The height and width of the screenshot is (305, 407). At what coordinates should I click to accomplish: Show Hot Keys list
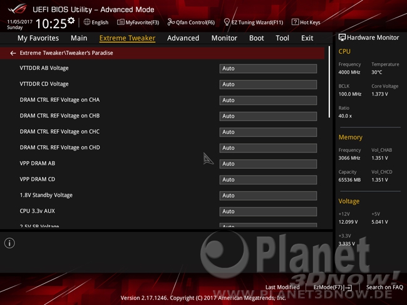coord(310,22)
